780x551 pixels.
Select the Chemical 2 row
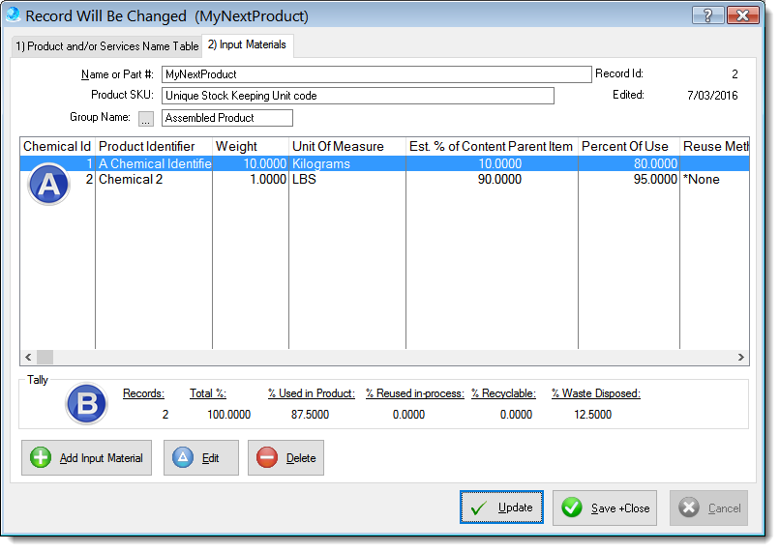pos(155,180)
